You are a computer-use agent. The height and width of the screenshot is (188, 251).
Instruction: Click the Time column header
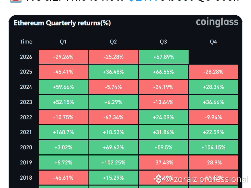[x=26, y=42]
